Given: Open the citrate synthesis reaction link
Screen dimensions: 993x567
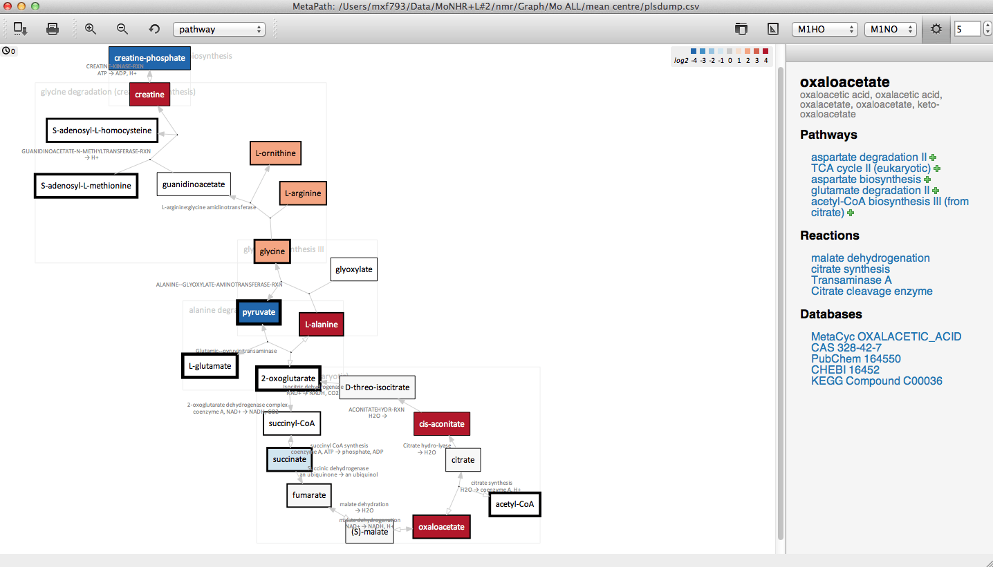Looking at the screenshot, I should 851,269.
